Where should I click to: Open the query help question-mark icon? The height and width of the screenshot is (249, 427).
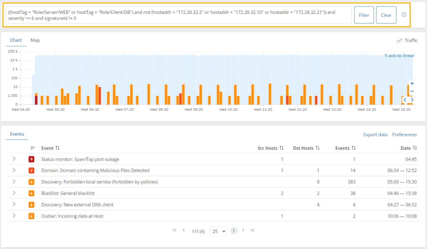click(404, 15)
